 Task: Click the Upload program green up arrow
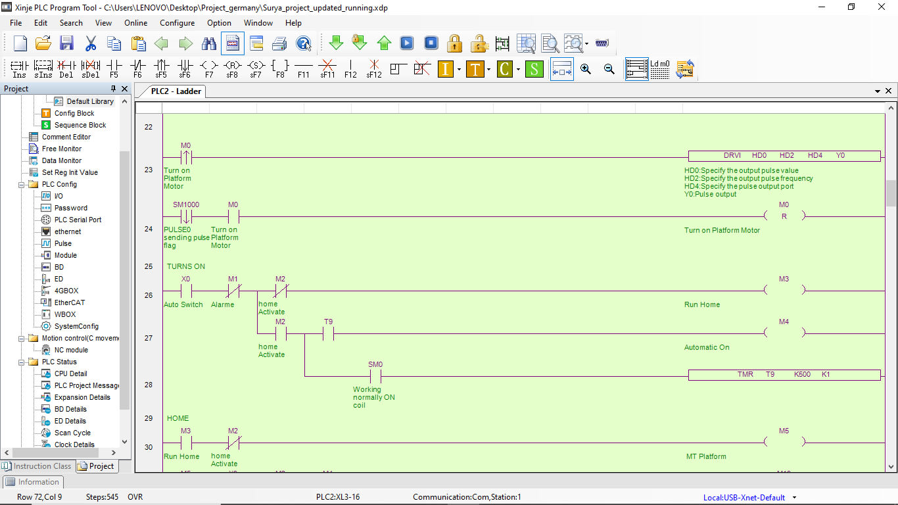(384, 43)
